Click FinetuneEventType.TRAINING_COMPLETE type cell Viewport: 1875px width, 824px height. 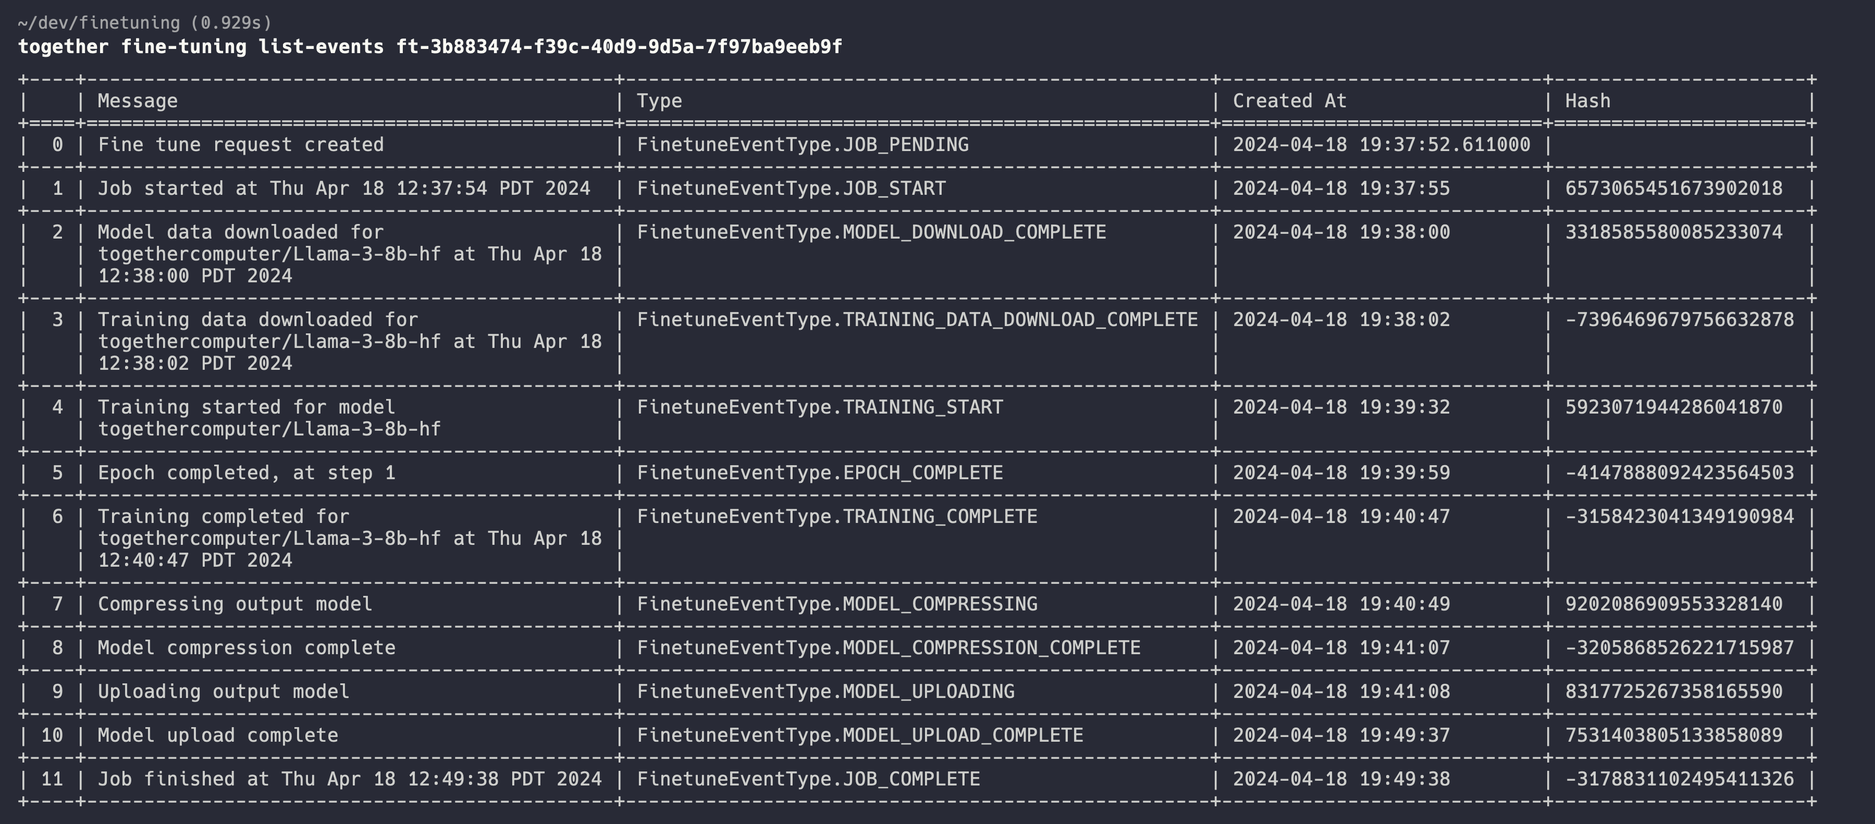click(x=837, y=516)
